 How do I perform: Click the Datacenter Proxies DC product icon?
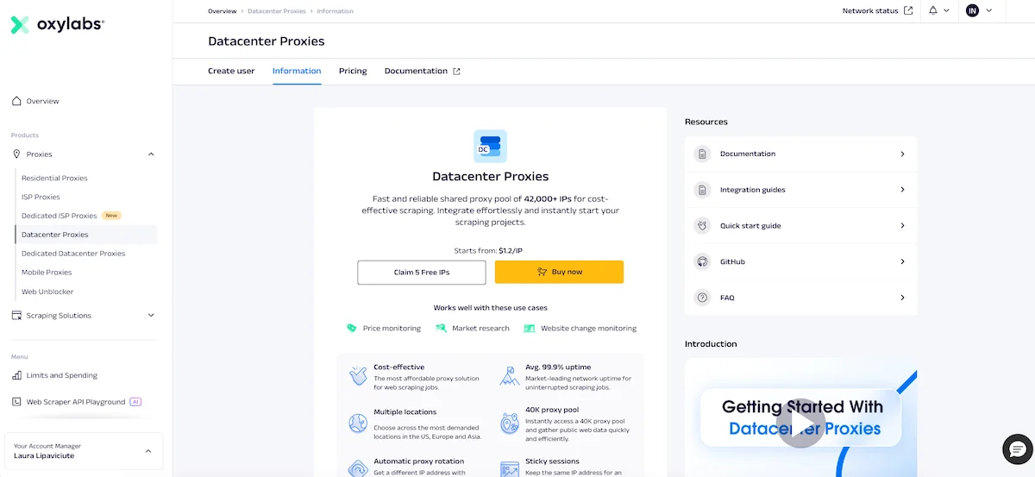coord(490,146)
